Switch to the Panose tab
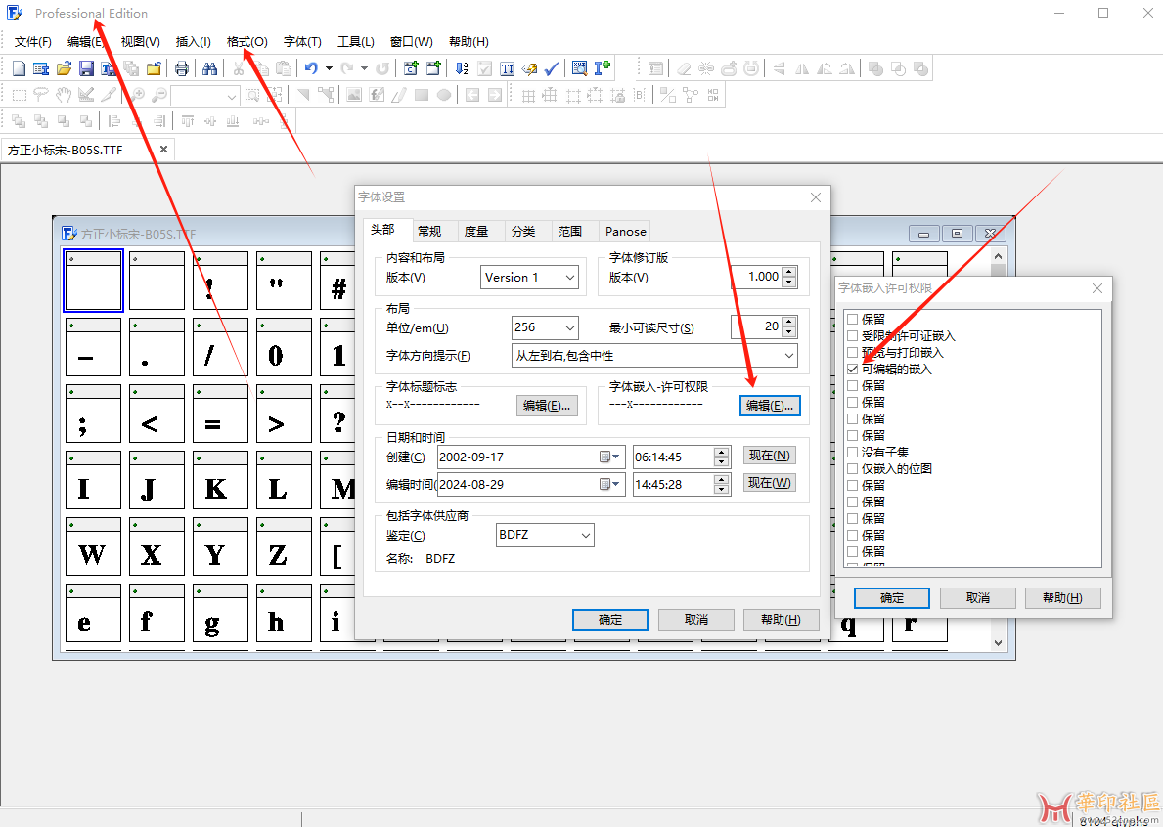 pos(625,232)
